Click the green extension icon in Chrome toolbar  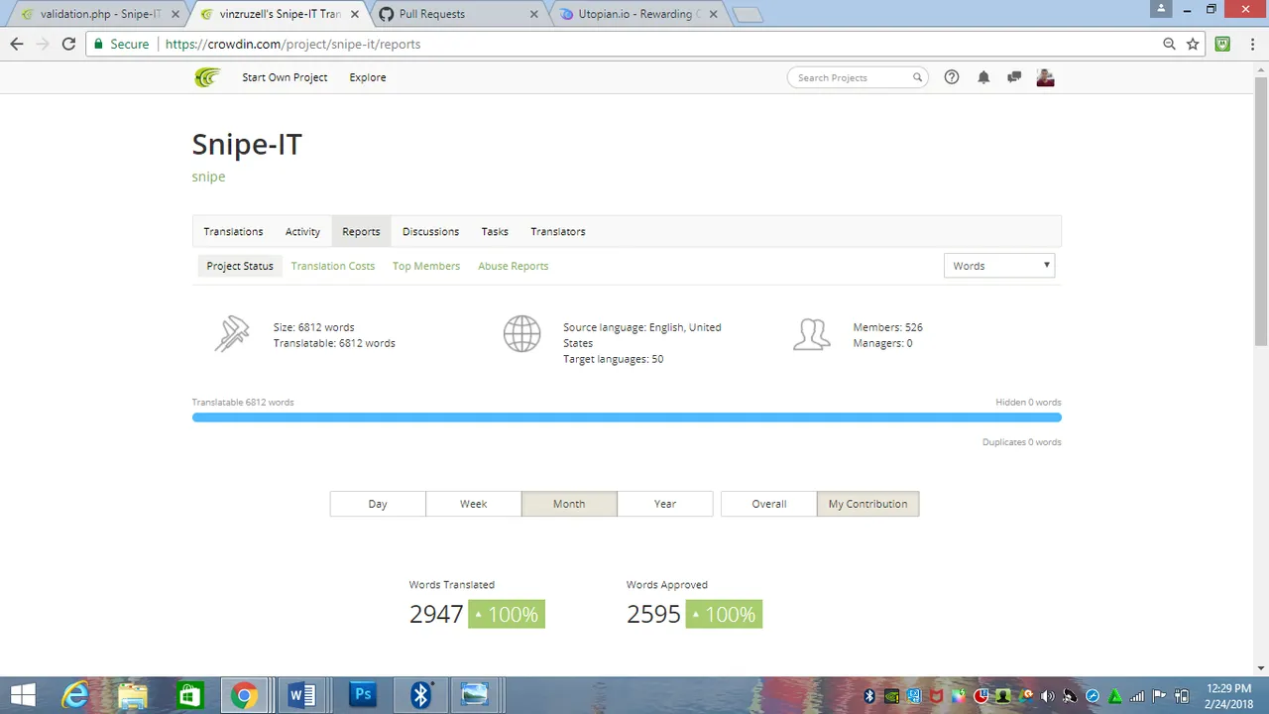1223,44
